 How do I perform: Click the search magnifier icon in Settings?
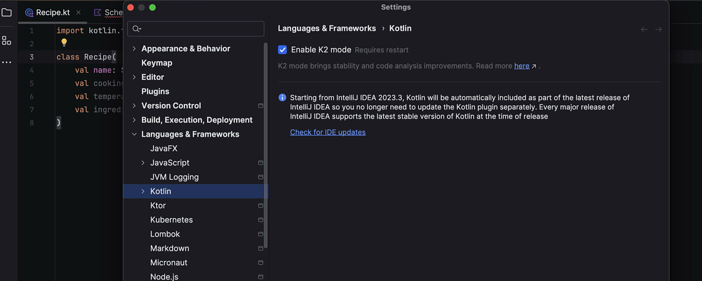(x=136, y=29)
